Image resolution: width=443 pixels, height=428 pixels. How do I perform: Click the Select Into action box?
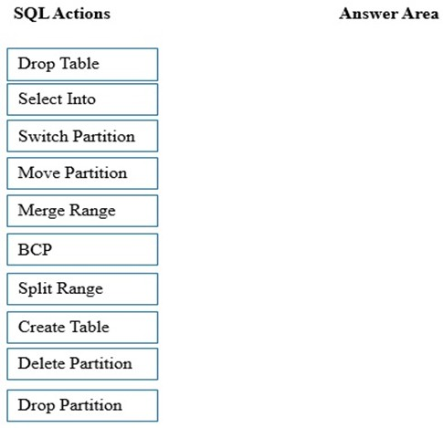point(82,99)
